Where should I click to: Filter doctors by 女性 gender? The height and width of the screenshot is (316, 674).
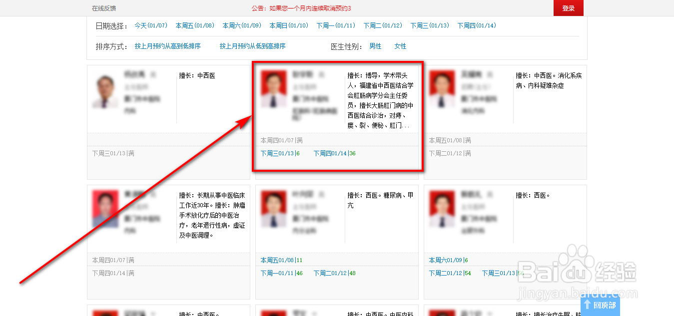pyautogui.click(x=400, y=46)
